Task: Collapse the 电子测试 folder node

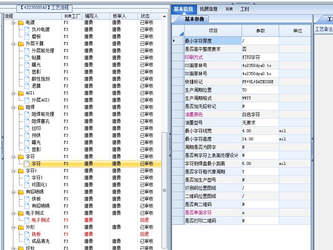Action: pyautogui.click(x=13, y=213)
